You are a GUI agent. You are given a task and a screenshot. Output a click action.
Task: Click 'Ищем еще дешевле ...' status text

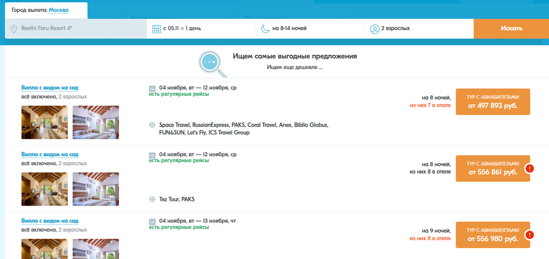[x=295, y=68]
